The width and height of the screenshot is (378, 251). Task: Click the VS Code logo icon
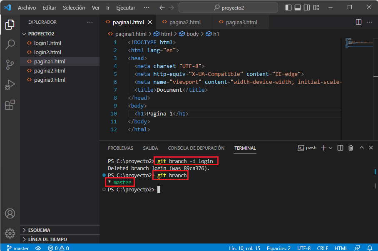(7, 8)
